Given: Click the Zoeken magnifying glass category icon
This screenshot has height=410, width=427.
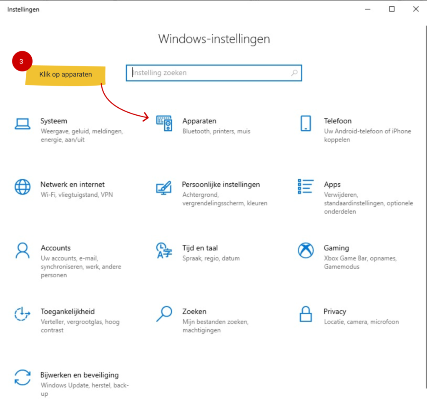Looking at the screenshot, I should point(164,314).
